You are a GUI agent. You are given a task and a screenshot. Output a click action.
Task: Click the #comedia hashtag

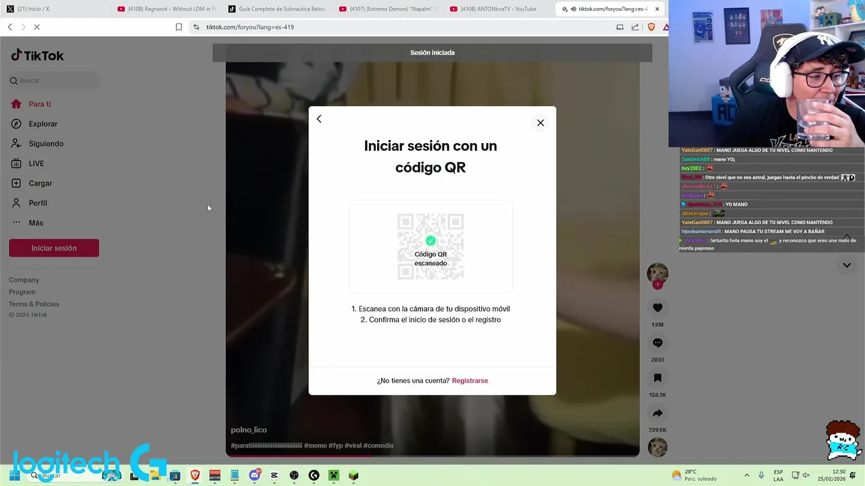[x=378, y=446]
